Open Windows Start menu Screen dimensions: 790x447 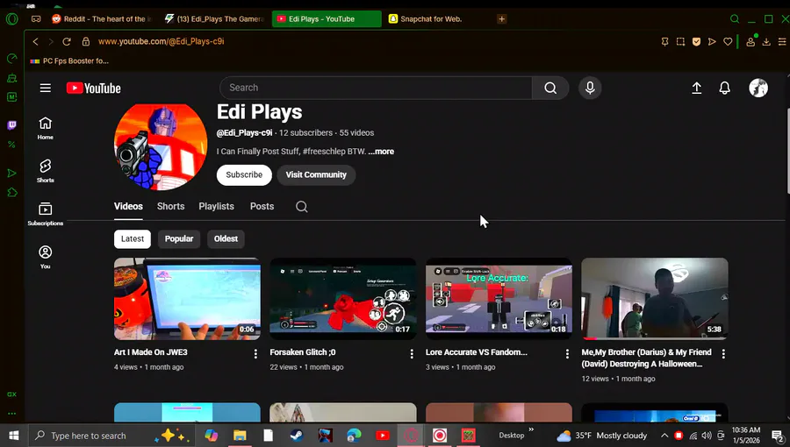[x=13, y=436]
